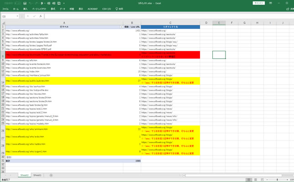The height and width of the screenshot is (182, 294).
Task: Open ribbon display options icon
Action: click(271, 3)
